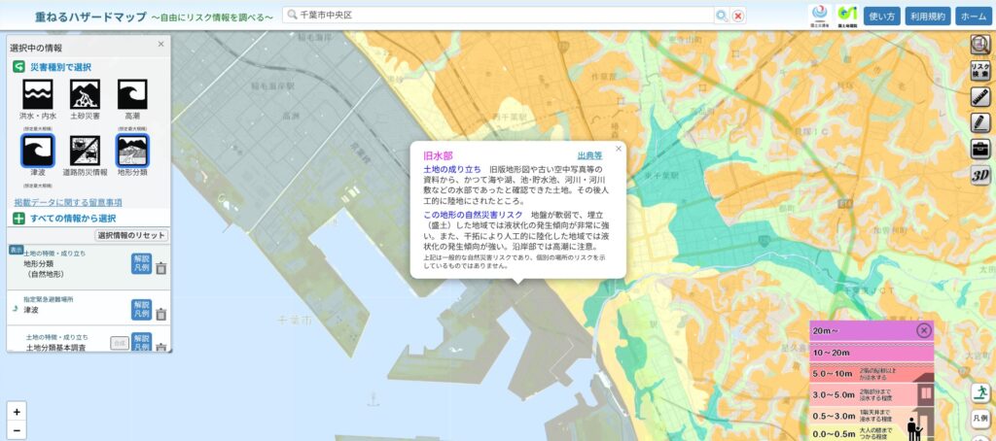Open the 国土地理院 logo link
Image resolution: width=996 pixels, height=441 pixels.
pyautogui.click(x=847, y=16)
